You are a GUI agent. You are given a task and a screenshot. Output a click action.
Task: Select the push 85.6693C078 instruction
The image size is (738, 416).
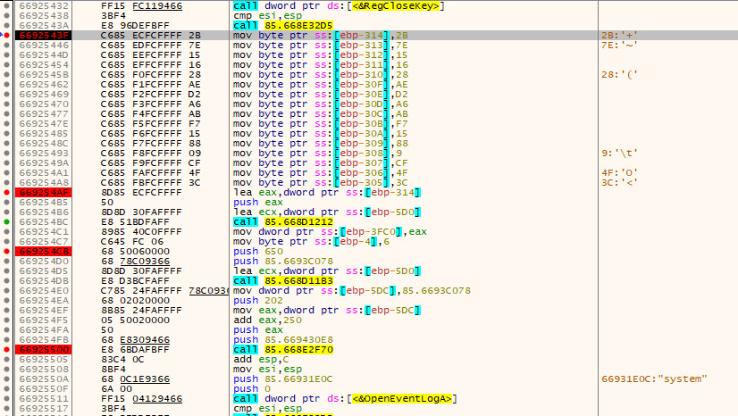(x=283, y=262)
